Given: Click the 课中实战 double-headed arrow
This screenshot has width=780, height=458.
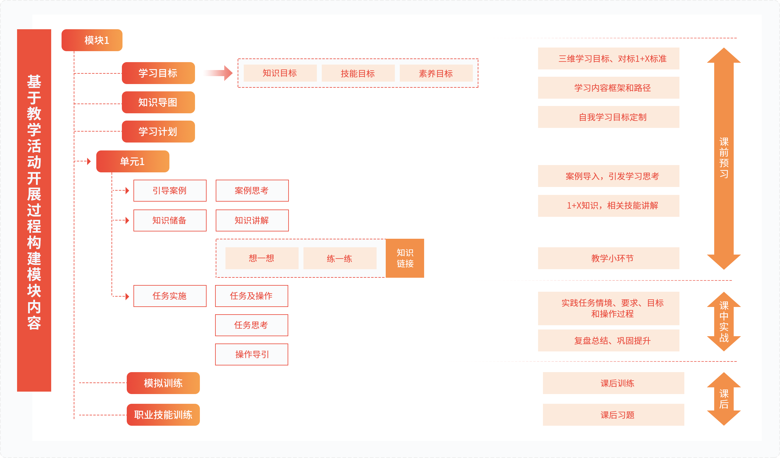Looking at the screenshot, I should coord(723,321).
